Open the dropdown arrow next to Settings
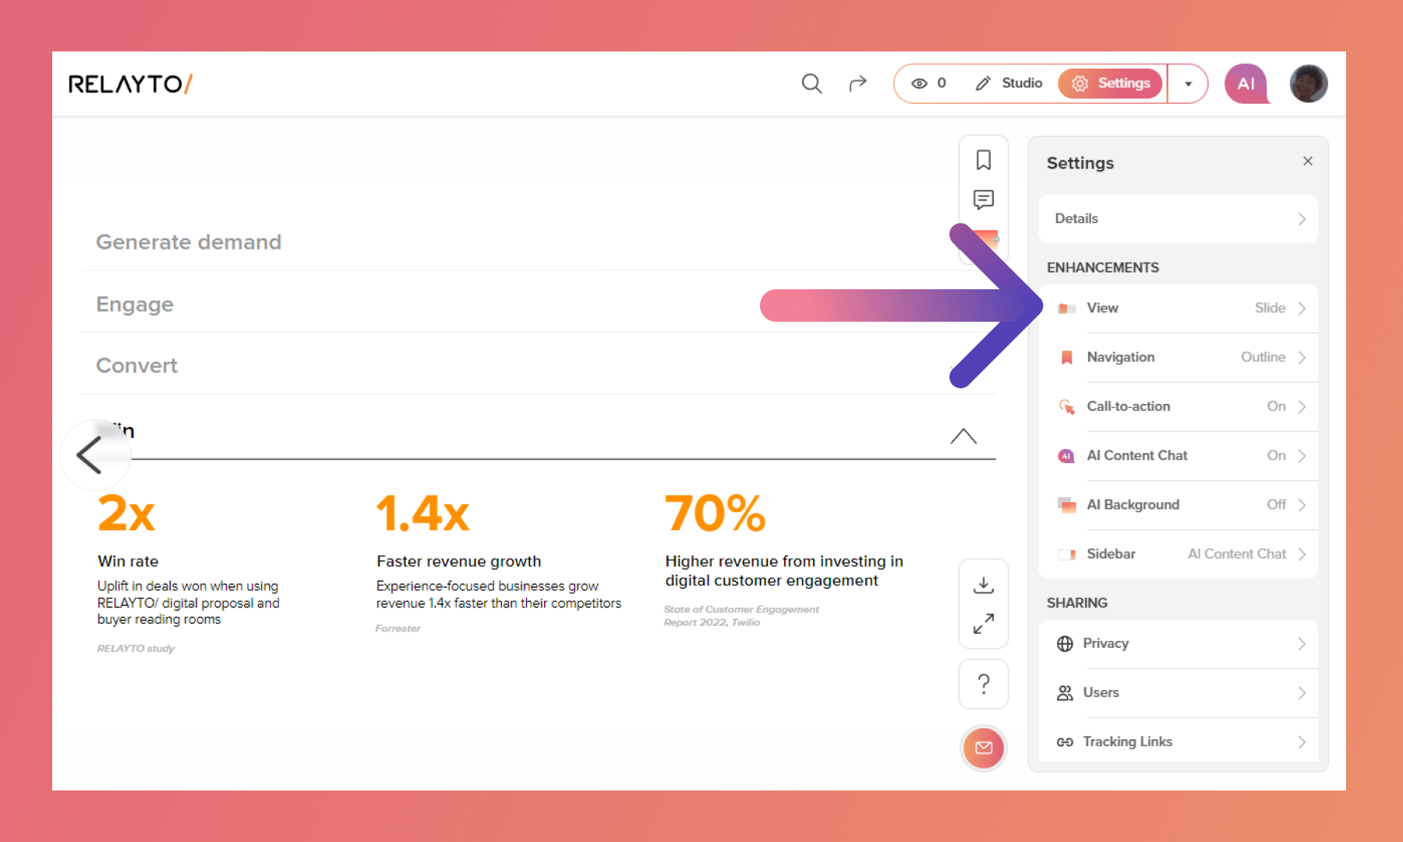This screenshot has width=1403, height=842. coord(1188,83)
